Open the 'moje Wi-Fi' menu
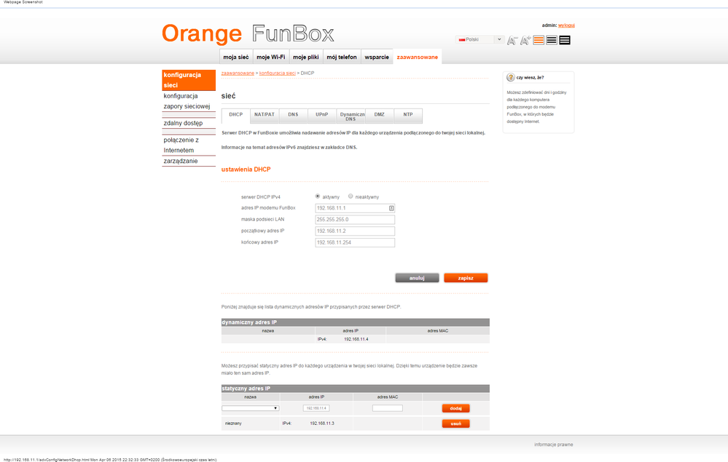 coord(270,57)
